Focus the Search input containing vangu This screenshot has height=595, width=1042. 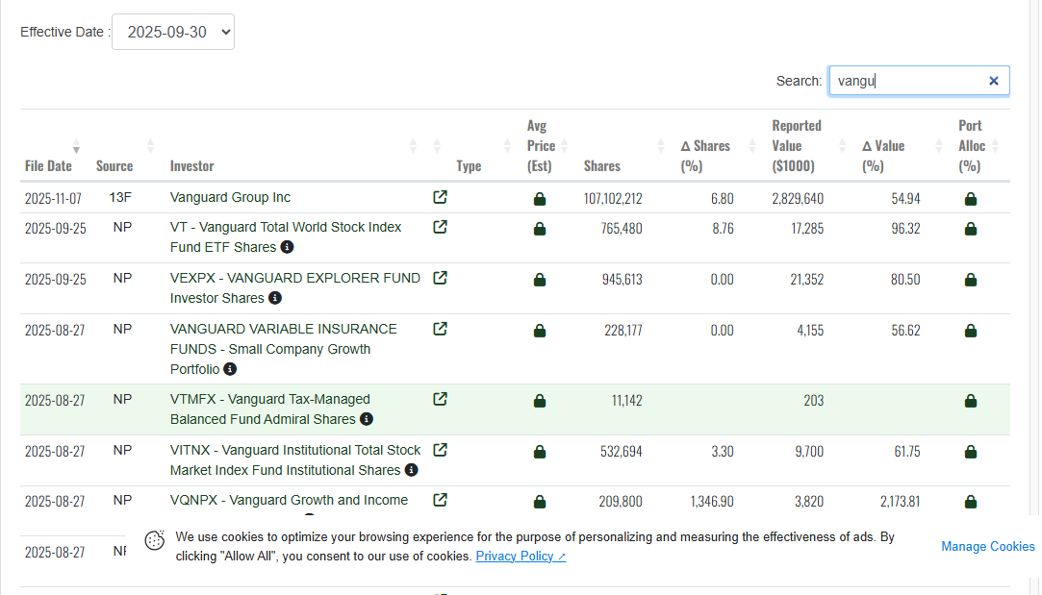coord(919,81)
